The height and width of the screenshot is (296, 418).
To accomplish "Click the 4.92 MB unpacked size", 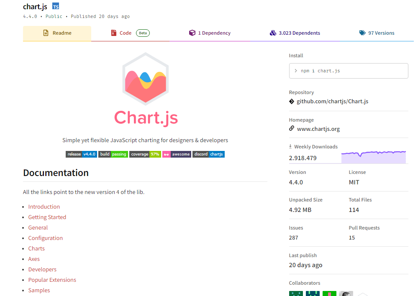I will pyautogui.click(x=300, y=210).
